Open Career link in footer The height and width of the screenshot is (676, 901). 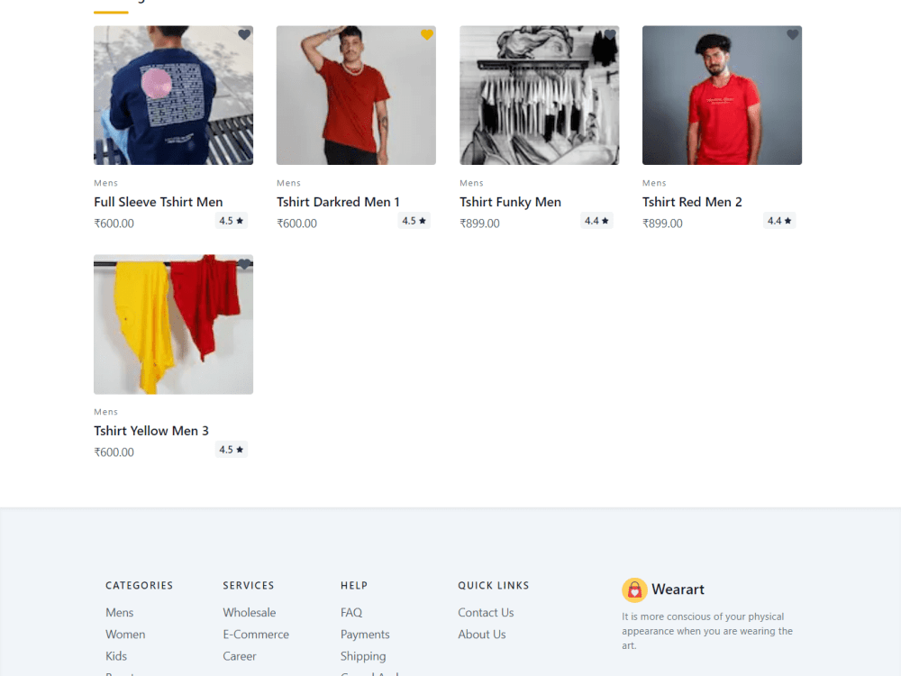pos(240,656)
